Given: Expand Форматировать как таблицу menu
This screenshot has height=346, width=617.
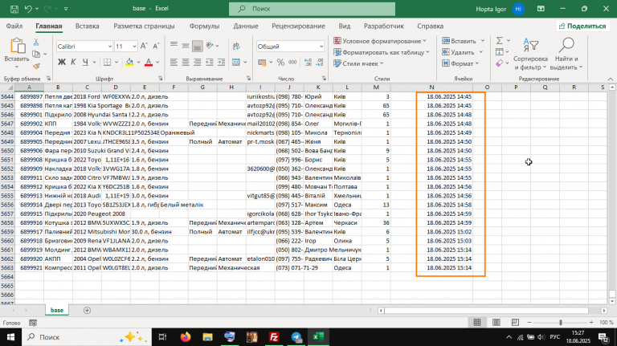Looking at the screenshot, I should tap(381, 52).
